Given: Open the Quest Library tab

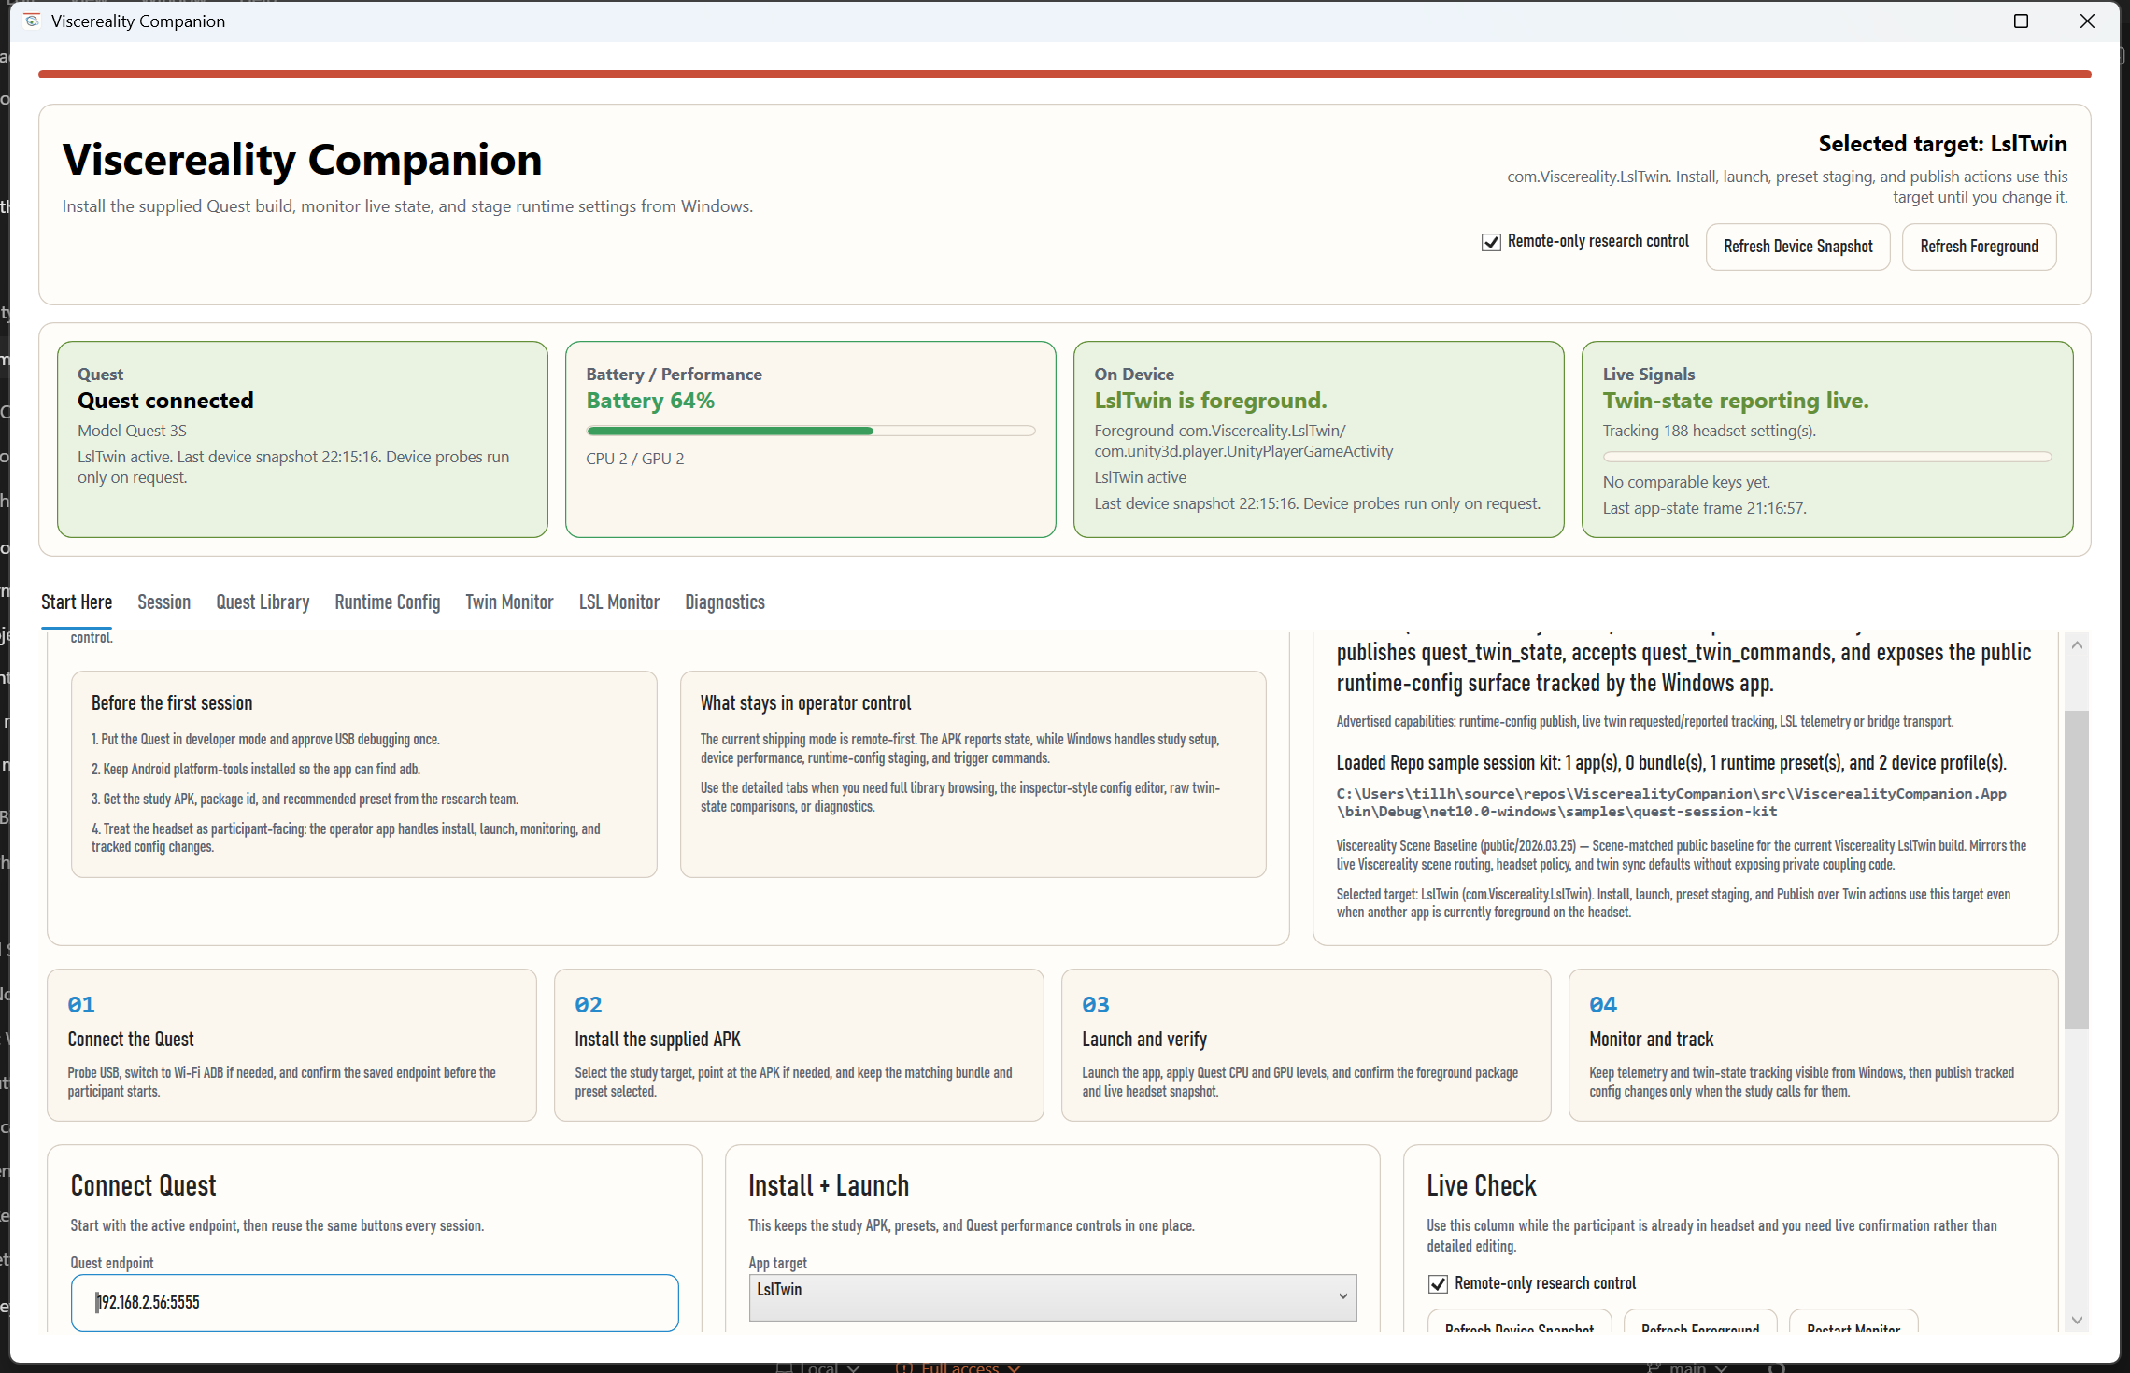Looking at the screenshot, I should (x=263, y=602).
